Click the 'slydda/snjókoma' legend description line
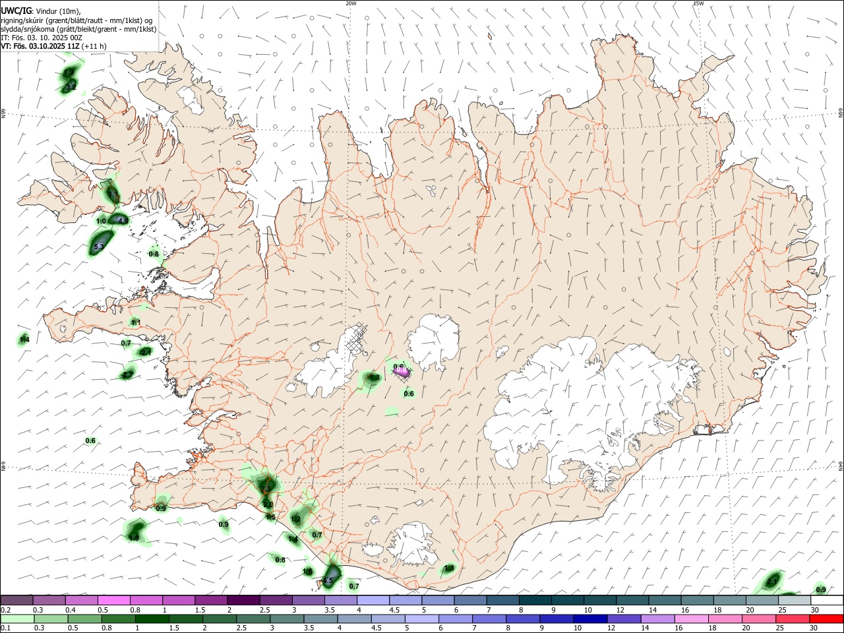Image resolution: width=844 pixels, height=633 pixels. [x=78, y=29]
